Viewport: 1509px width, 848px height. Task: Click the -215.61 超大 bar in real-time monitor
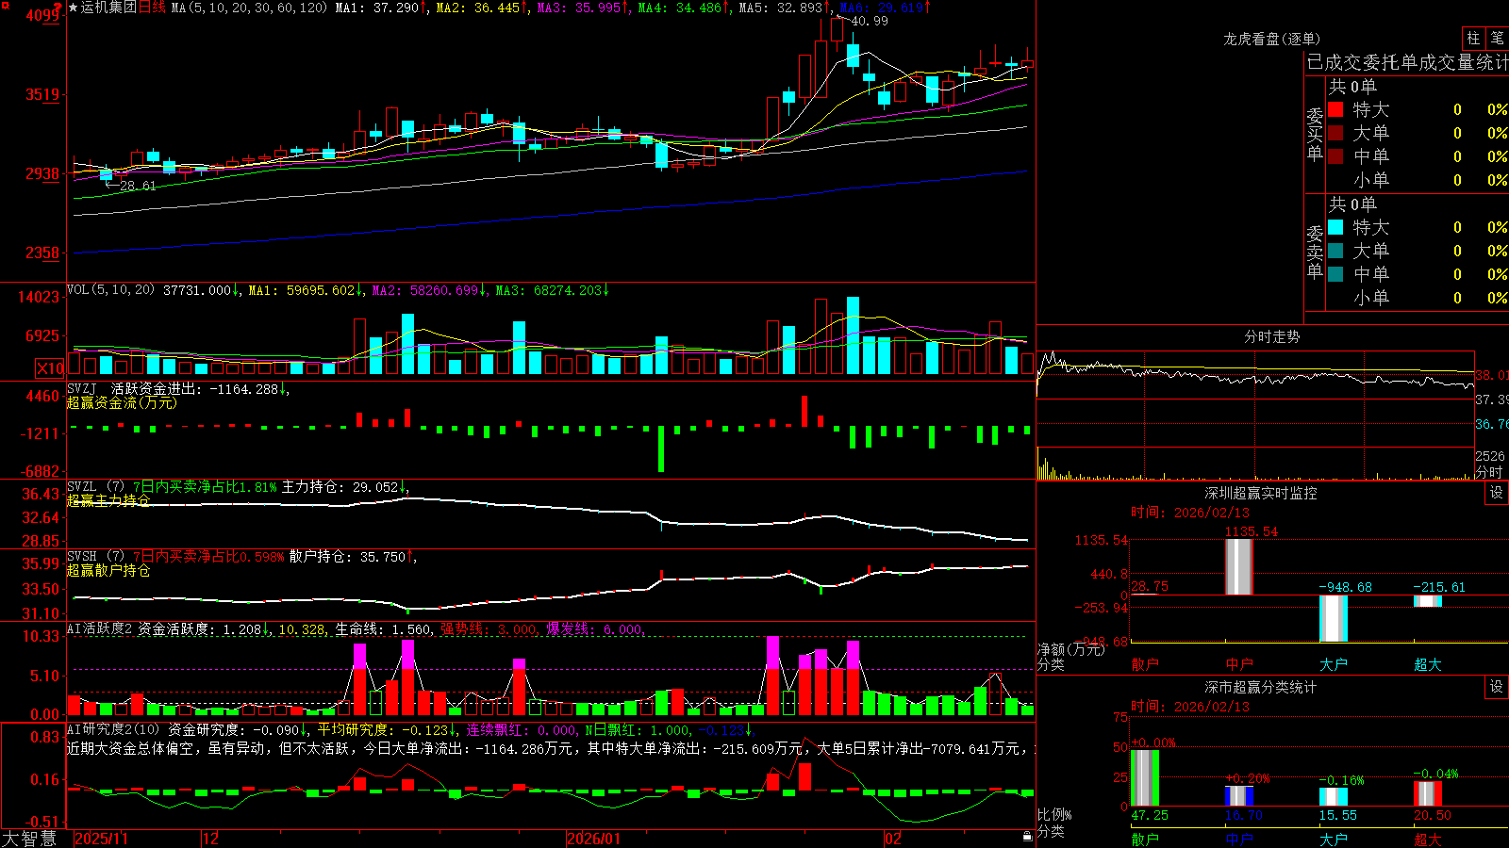[x=1427, y=601]
